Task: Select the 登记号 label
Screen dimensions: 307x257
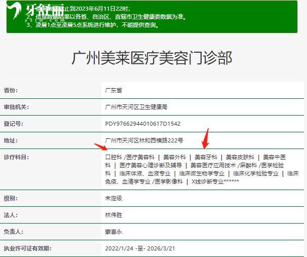Action: (x=14, y=124)
